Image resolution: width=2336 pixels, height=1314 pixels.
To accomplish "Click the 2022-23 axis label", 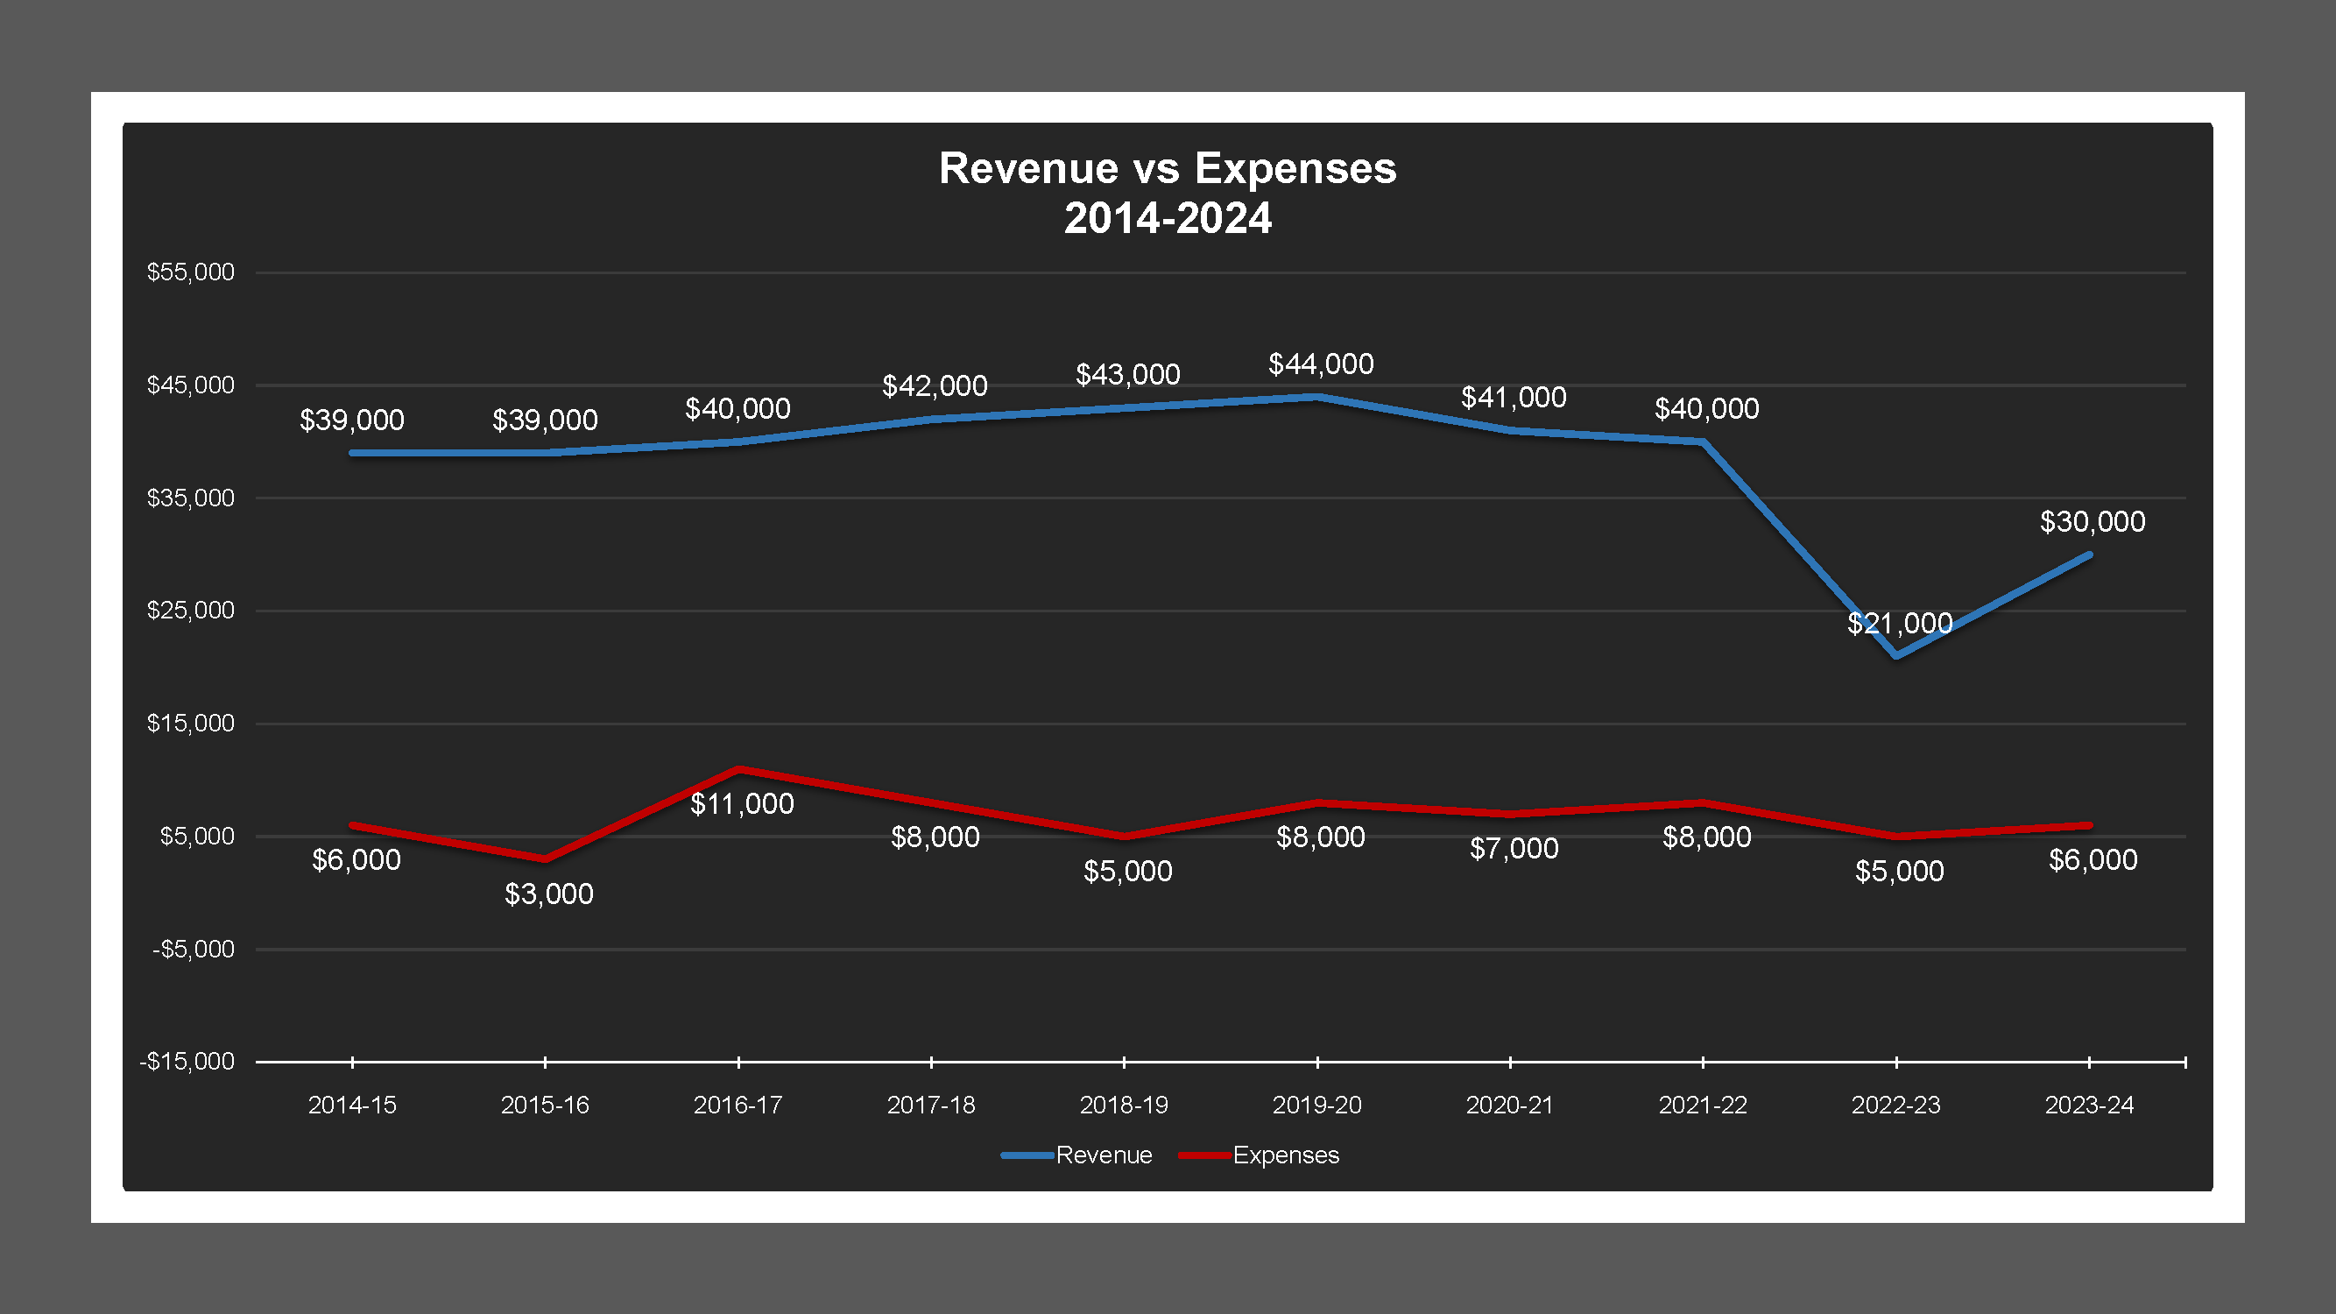I will point(1895,1106).
